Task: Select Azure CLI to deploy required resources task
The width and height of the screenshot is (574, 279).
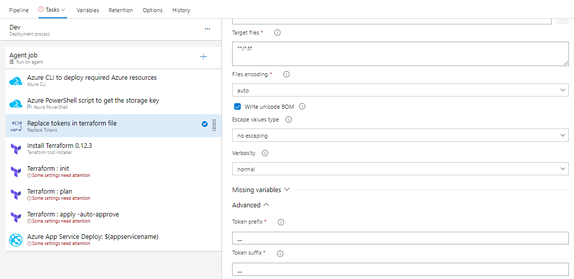Action: click(113, 81)
